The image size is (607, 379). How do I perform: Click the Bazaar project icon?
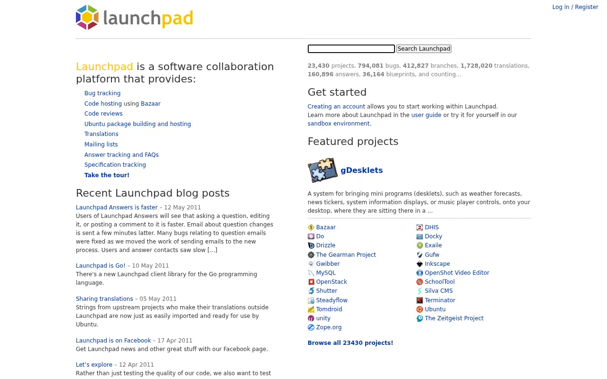[311, 227]
